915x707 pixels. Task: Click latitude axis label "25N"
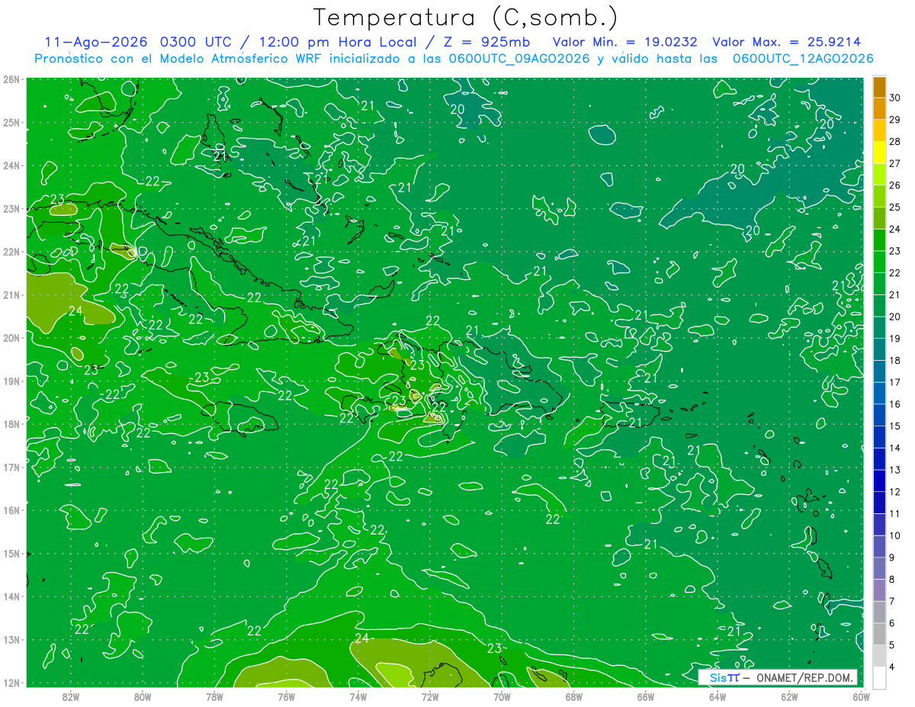click(11, 122)
